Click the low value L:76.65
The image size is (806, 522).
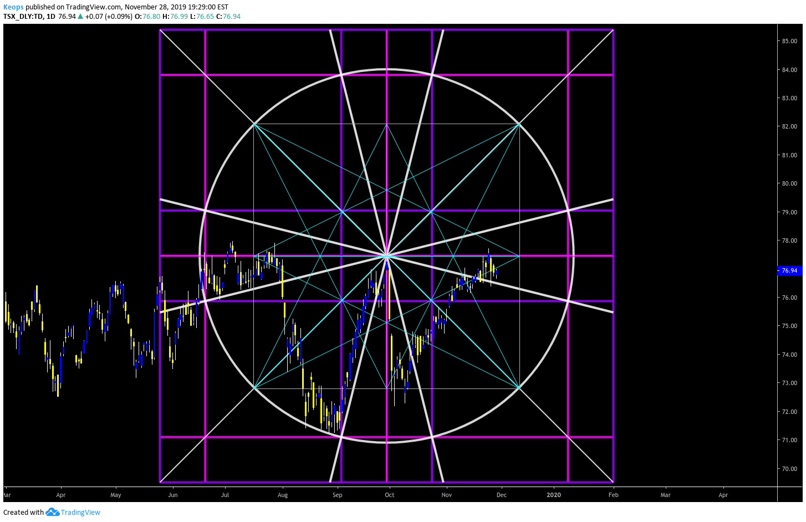202,17
